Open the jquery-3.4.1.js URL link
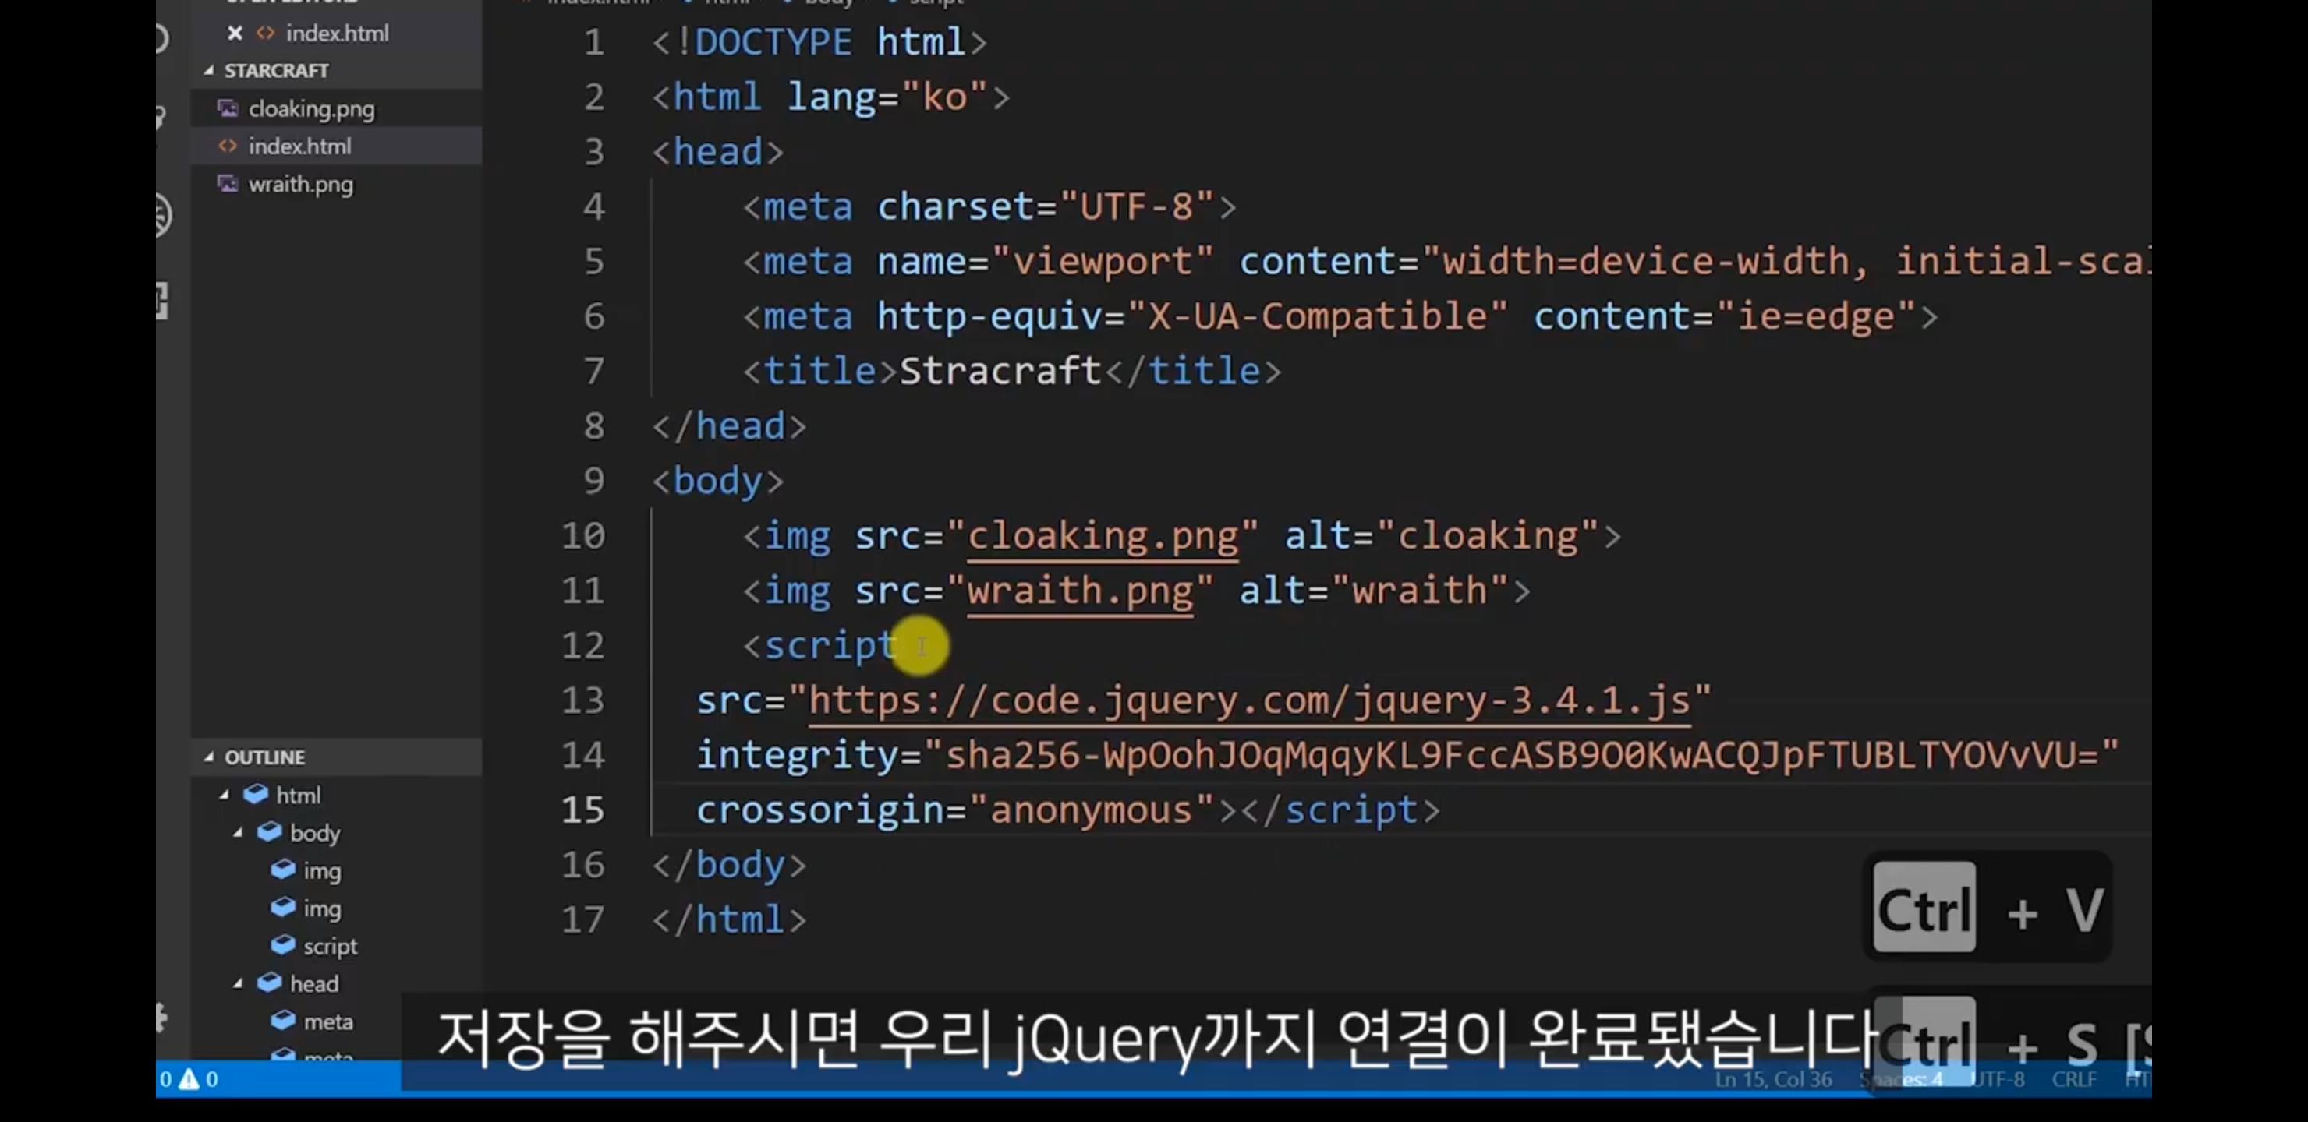The image size is (2308, 1122). click(x=1249, y=700)
